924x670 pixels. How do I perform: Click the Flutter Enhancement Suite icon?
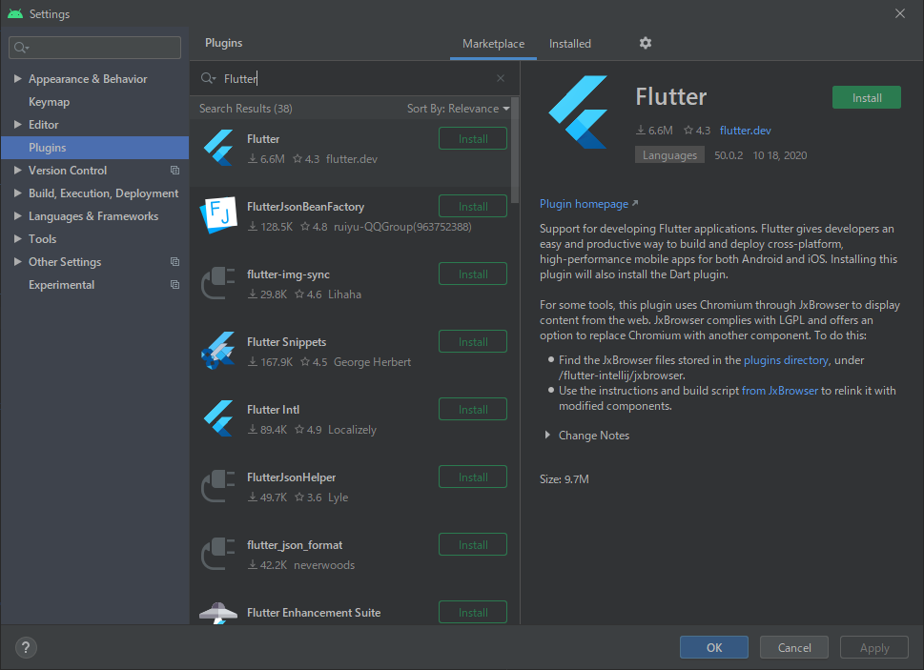(218, 614)
